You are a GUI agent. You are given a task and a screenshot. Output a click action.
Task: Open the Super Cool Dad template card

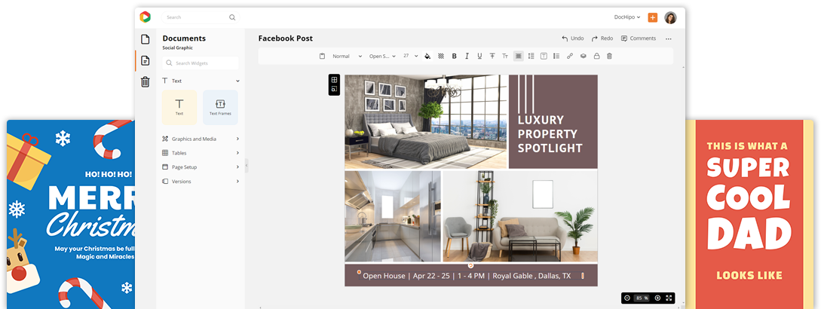(749, 214)
